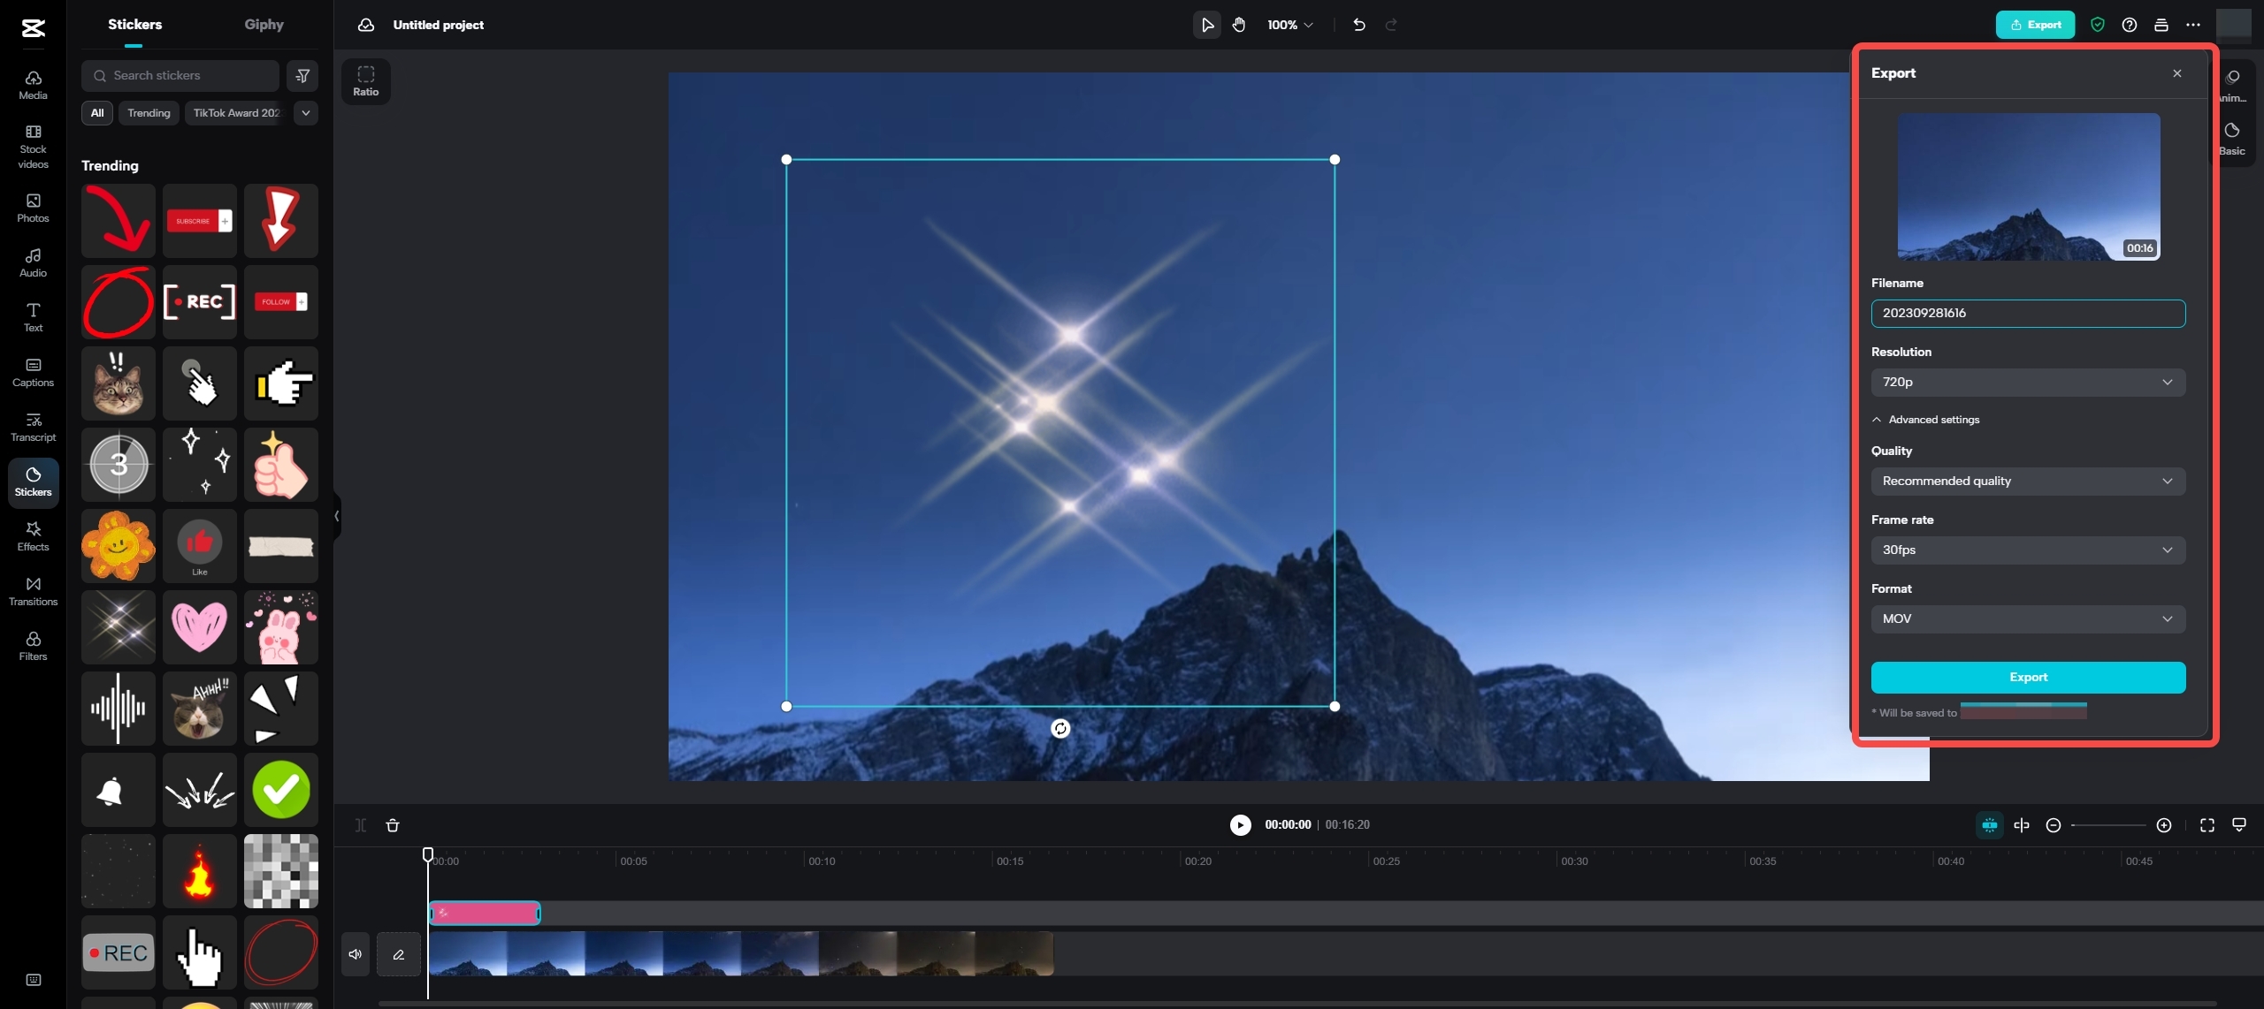Image resolution: width=2264 pixels, height=1009 pixels.
Task: Click the undo arrow icon
Action: click(x=1358, y=25)
